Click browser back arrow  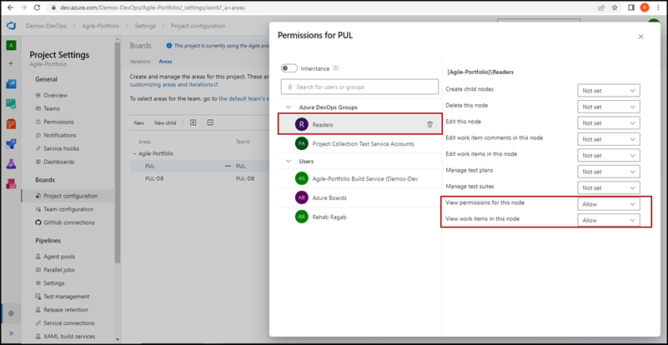click(x=9, y=7)
